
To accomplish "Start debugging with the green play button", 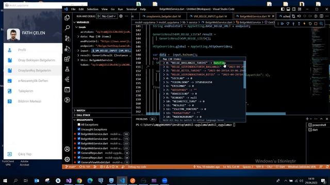I will (98, 16).
